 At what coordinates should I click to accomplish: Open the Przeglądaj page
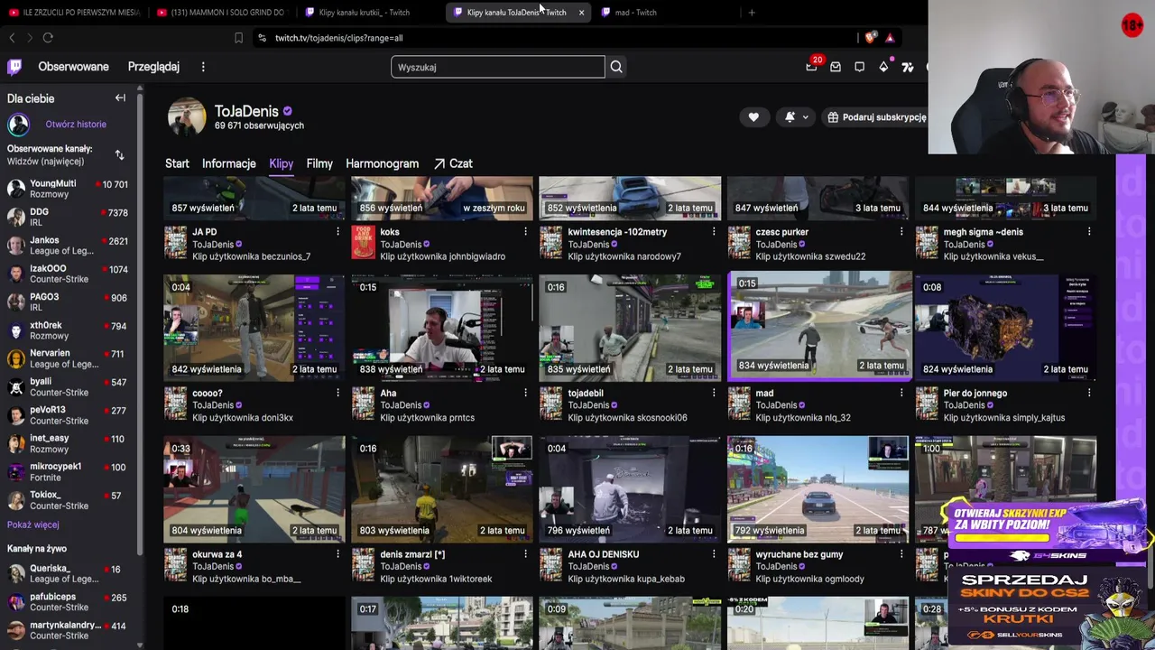153,67
